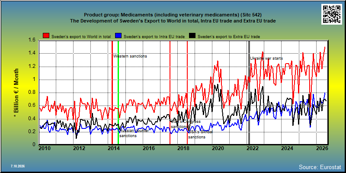Image resolution: width=346 pixels, height=173 pixels.
Task: Click the black Extra EU legend swatch
Action: click(192, 36)
